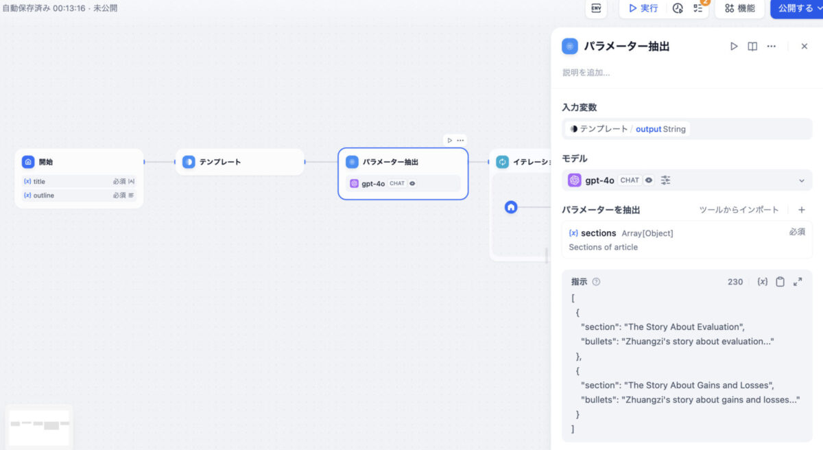Run the パラメーター抽出 node with the play icon

pos(733,46)
